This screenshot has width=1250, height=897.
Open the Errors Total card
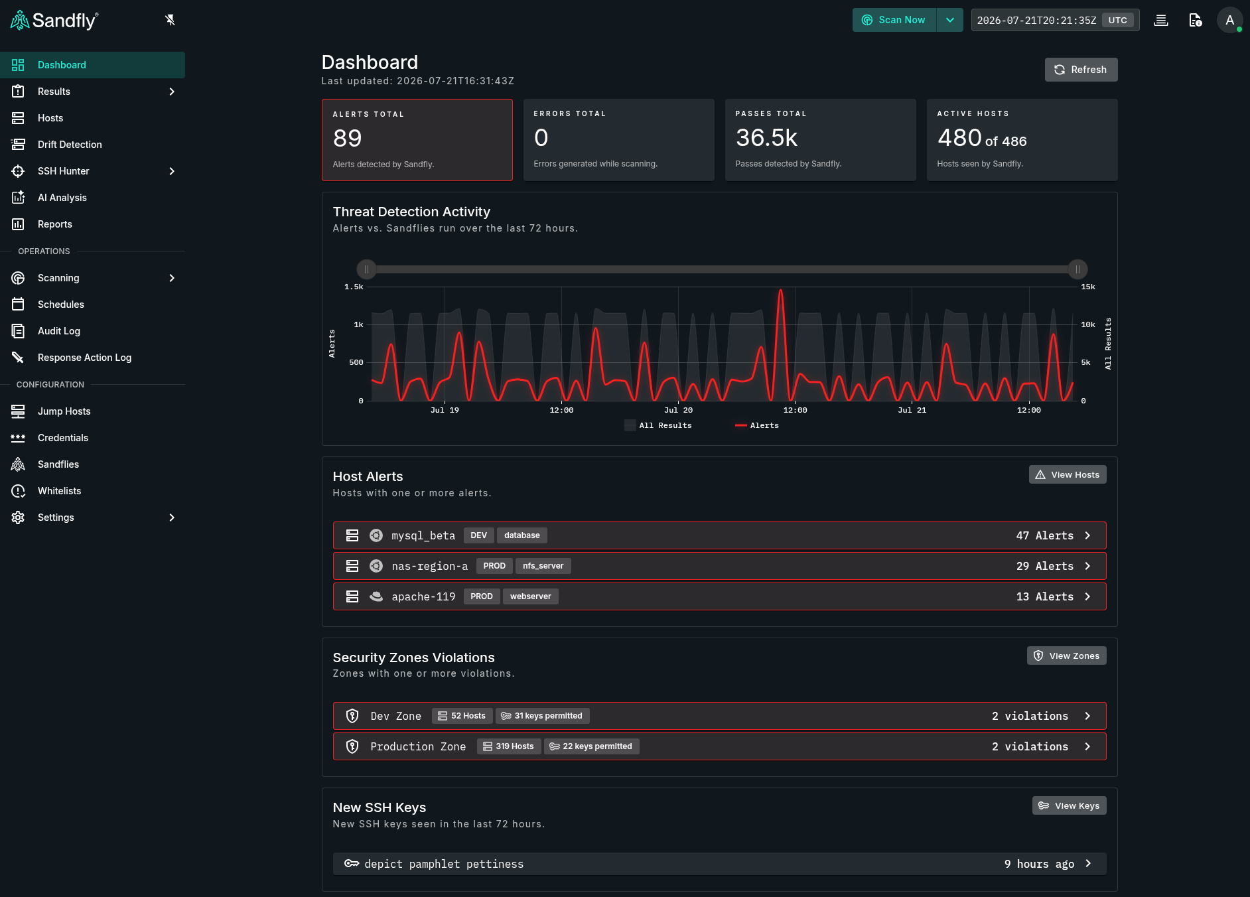point(619,140)
